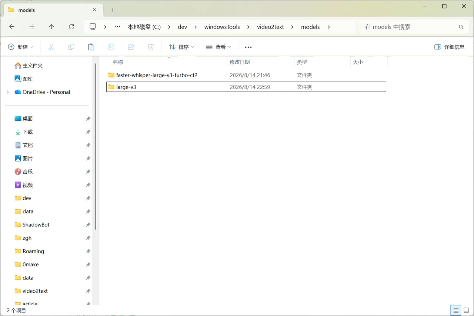Image resolution: width=474 pixels, height=316 pixels.
Task: Click the Delete trash icon
Action: click(151, 47)
